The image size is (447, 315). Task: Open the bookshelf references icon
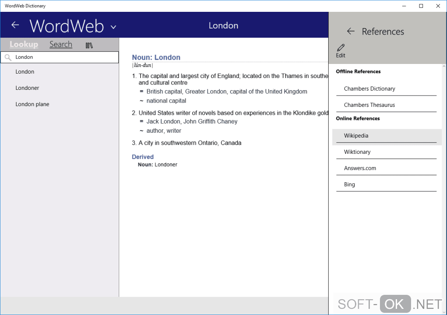[x=89, y=45]
